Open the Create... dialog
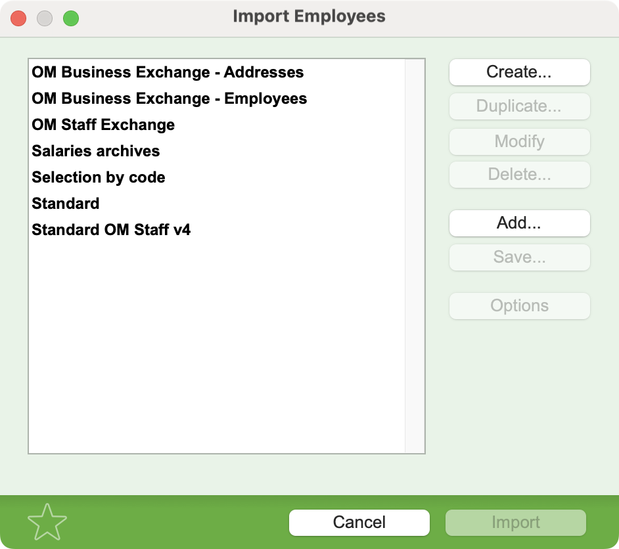 (x=520, y=72)
